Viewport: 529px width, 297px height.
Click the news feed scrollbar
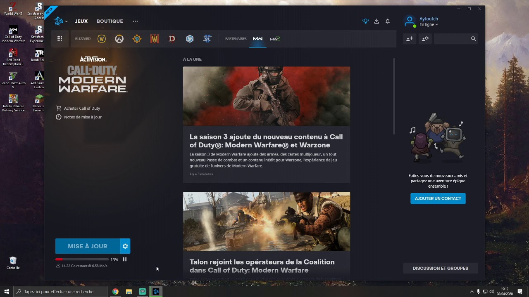pyautogui.click(x=394, y=96)
